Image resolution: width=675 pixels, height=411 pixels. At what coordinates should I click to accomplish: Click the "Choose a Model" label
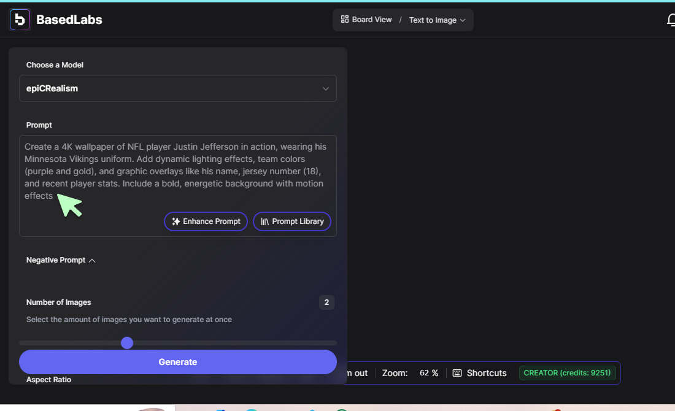55,65
